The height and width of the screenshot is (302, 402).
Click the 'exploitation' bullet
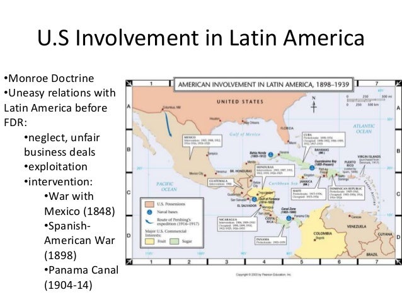(x=55, y=167)
